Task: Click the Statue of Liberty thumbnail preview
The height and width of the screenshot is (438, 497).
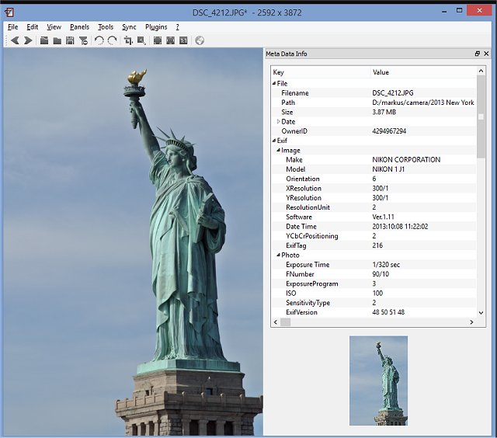Action: [378, 381]
